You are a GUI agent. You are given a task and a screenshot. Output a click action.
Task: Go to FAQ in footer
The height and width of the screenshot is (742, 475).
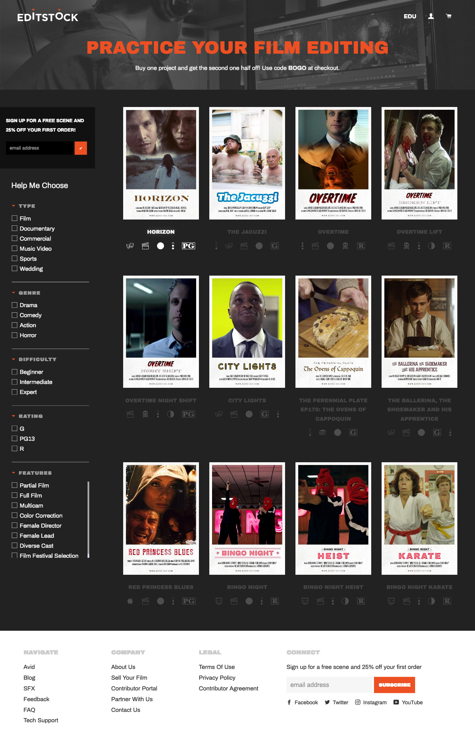(x=29, y=710)
